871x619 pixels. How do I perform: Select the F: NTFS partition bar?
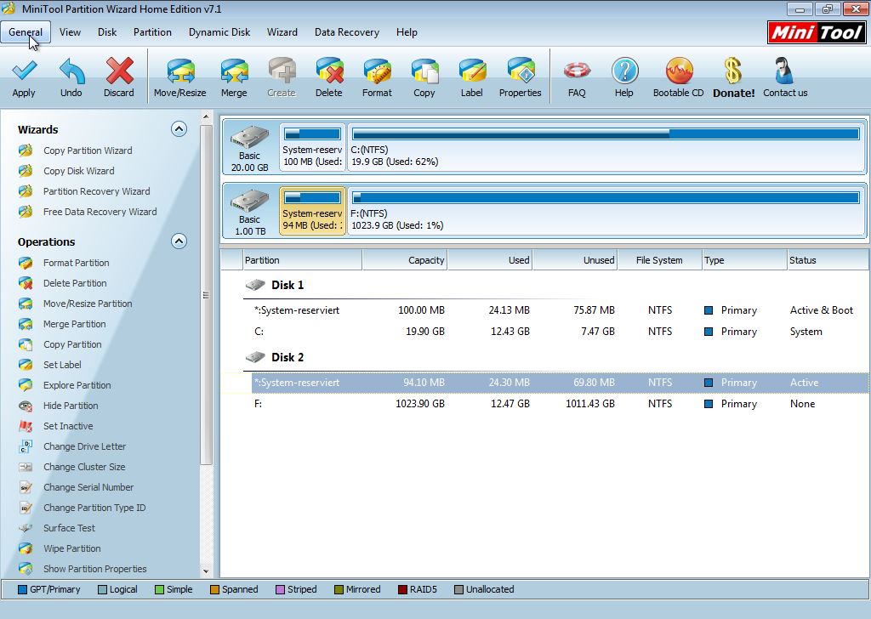tap(606, 212)
